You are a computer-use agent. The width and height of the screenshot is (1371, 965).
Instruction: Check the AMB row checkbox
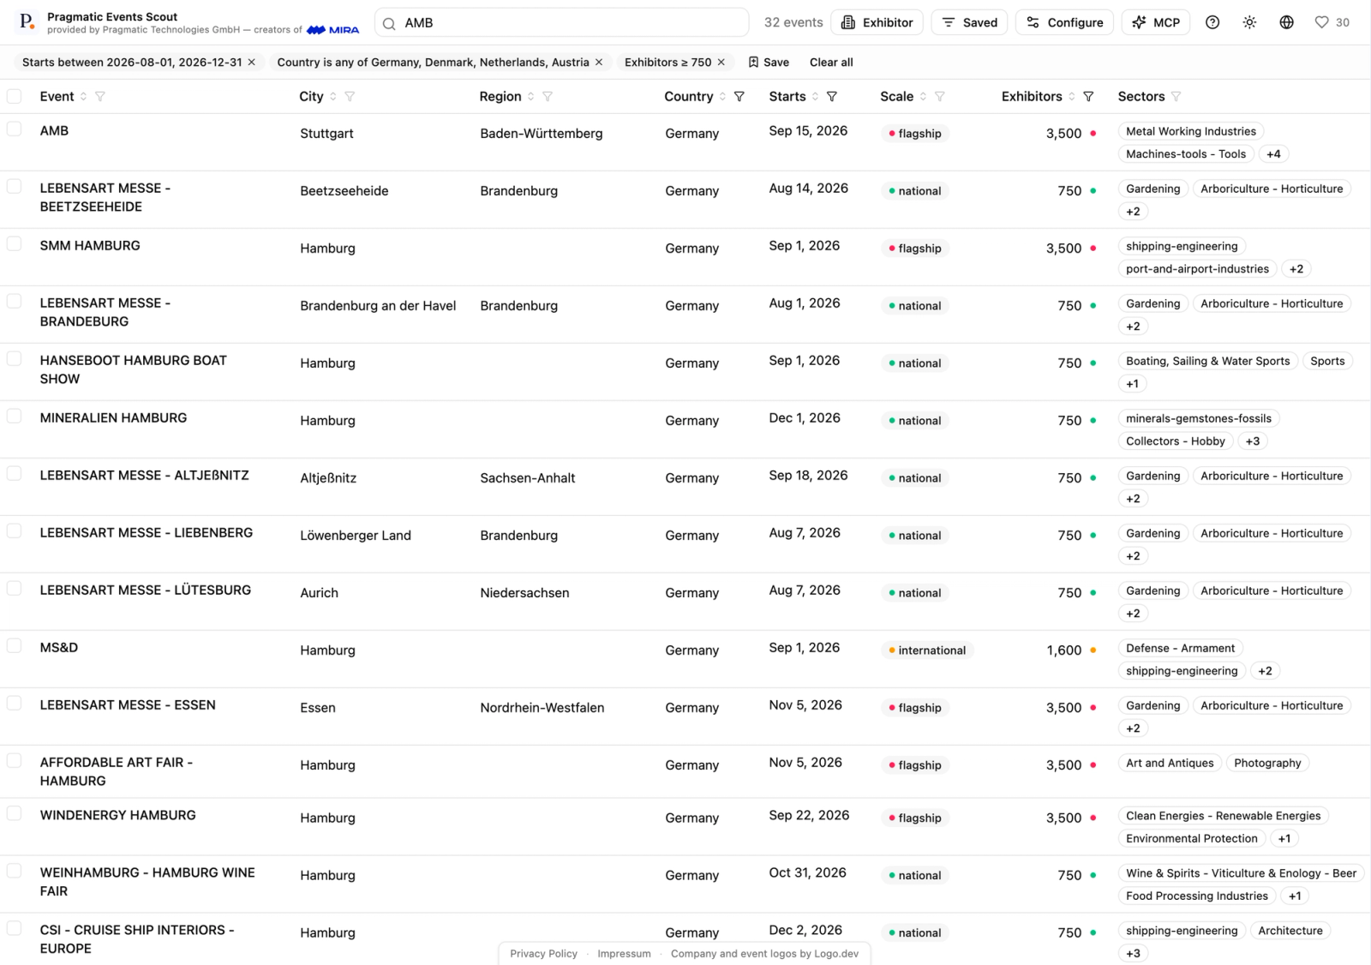(15, 129)
